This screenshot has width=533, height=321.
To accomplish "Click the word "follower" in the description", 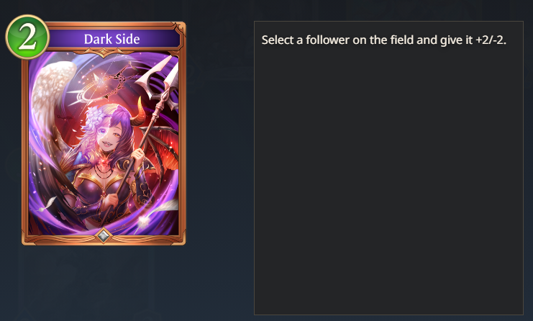I will 327,40.
